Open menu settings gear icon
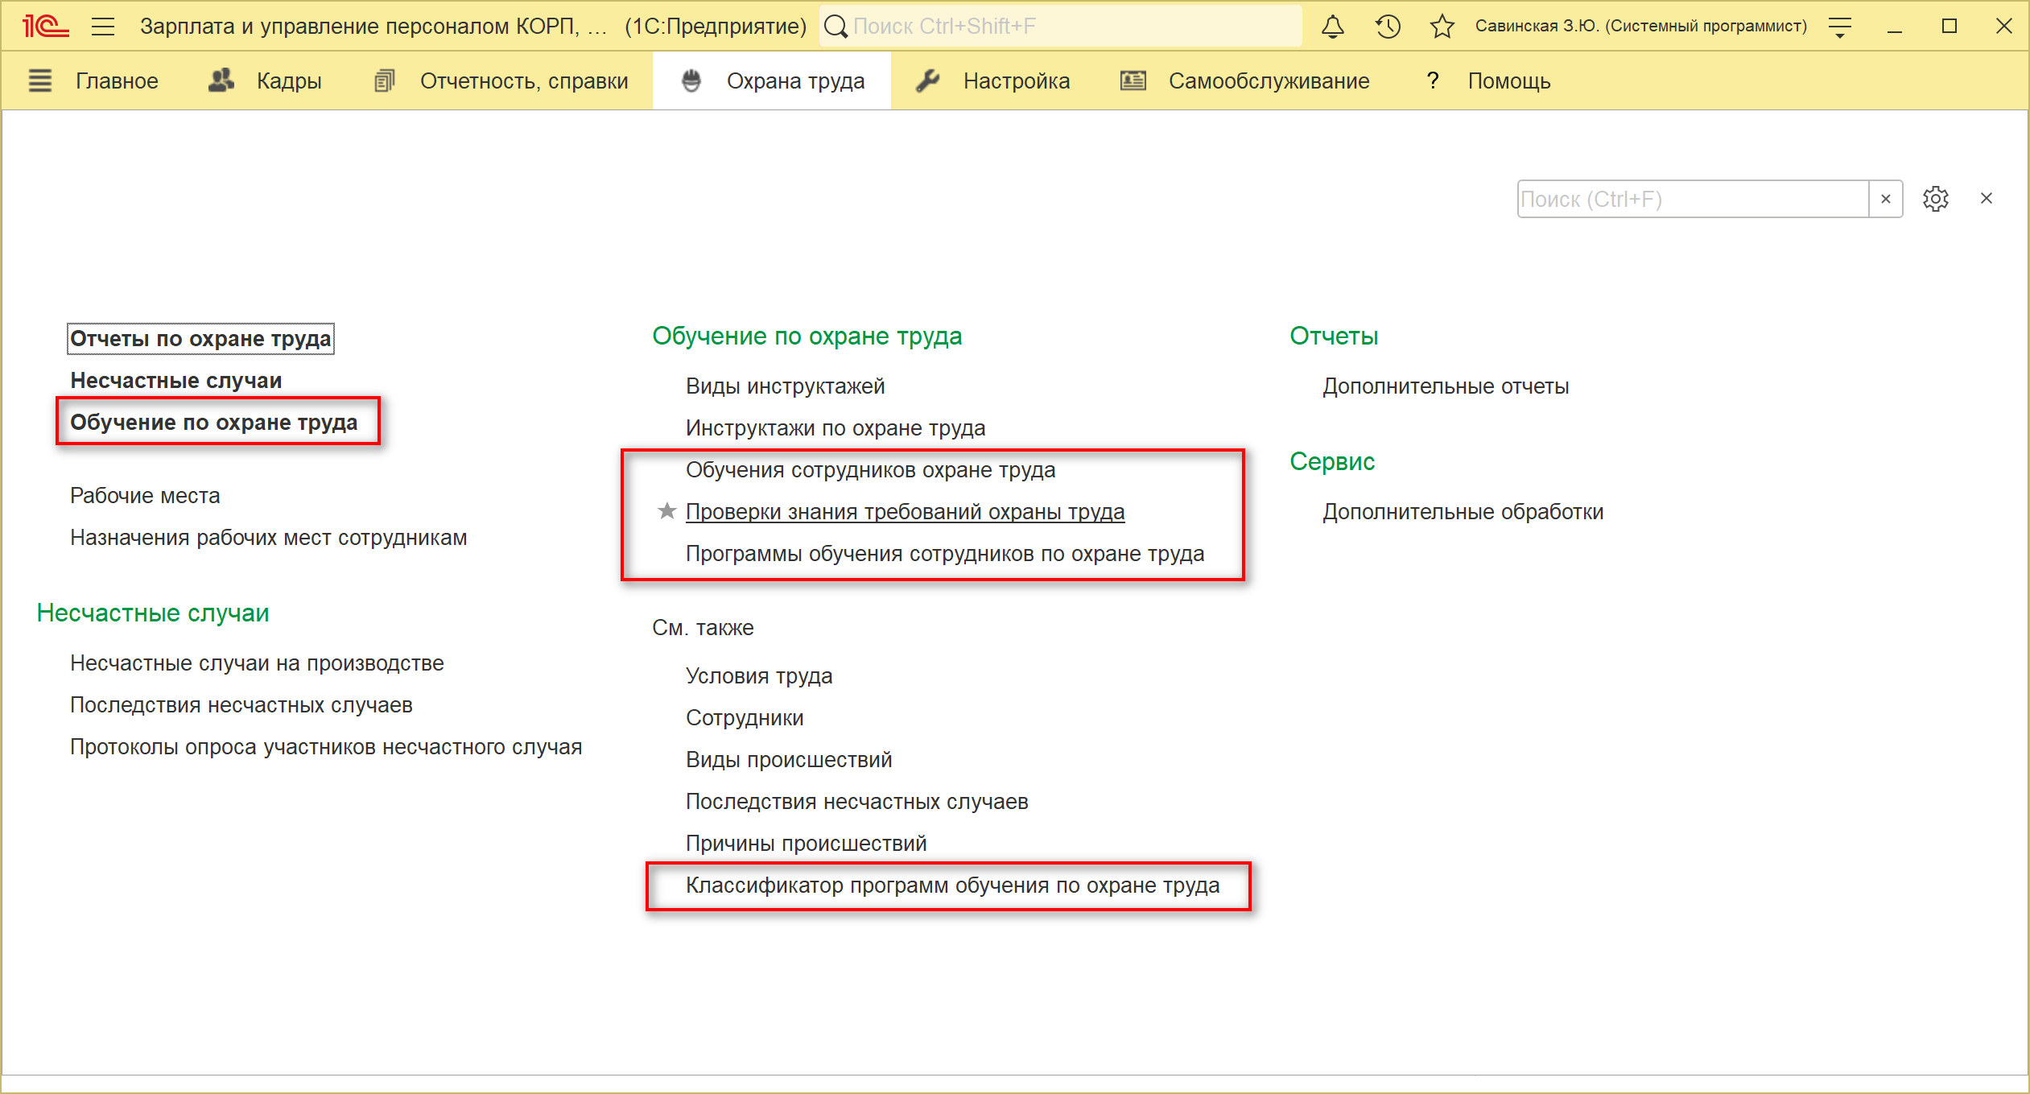 (x=1935, y=199)
